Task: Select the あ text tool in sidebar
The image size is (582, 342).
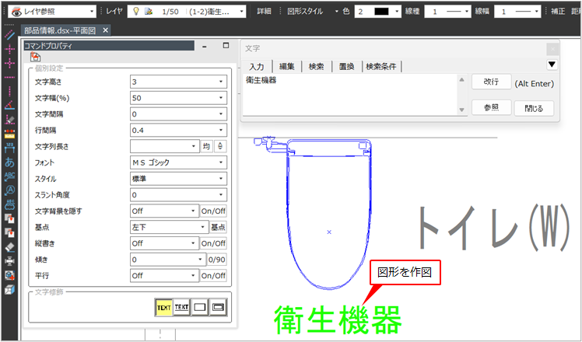Action: point(9,162)
